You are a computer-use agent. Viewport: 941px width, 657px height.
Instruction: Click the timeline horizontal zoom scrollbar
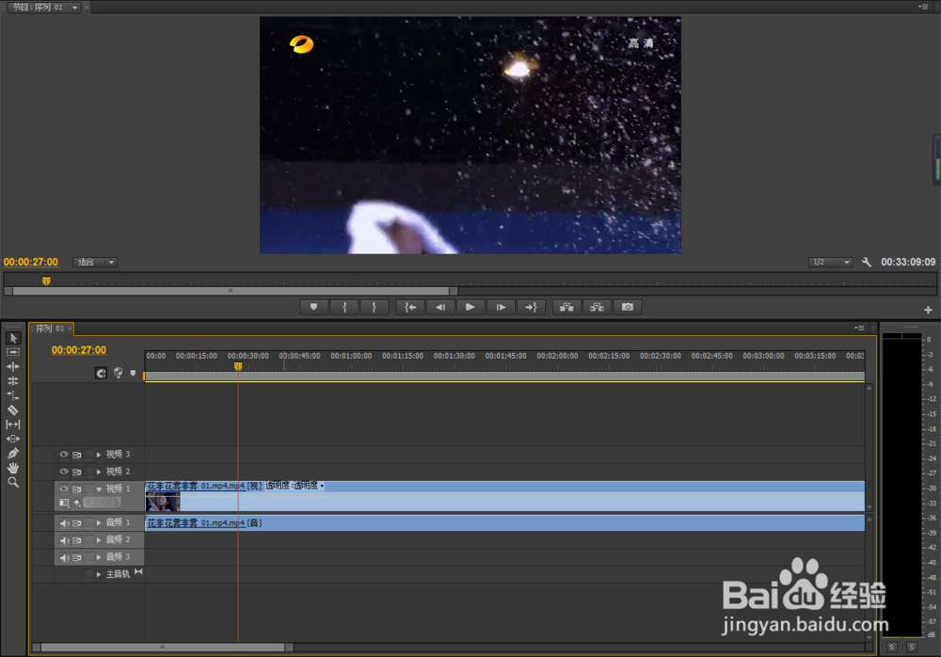coord(163,647)
